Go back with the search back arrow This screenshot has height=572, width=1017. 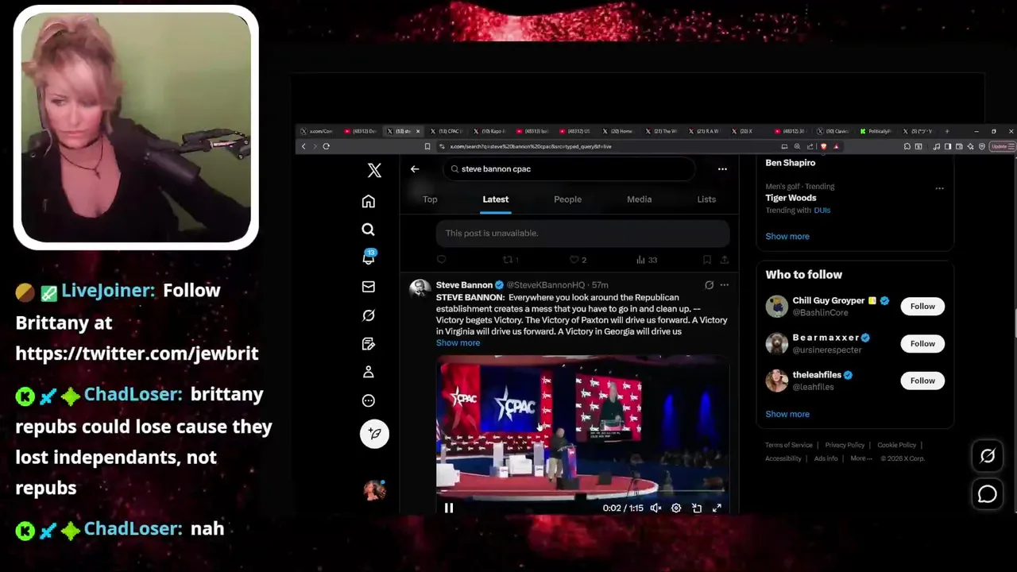(x=415, y=169)
